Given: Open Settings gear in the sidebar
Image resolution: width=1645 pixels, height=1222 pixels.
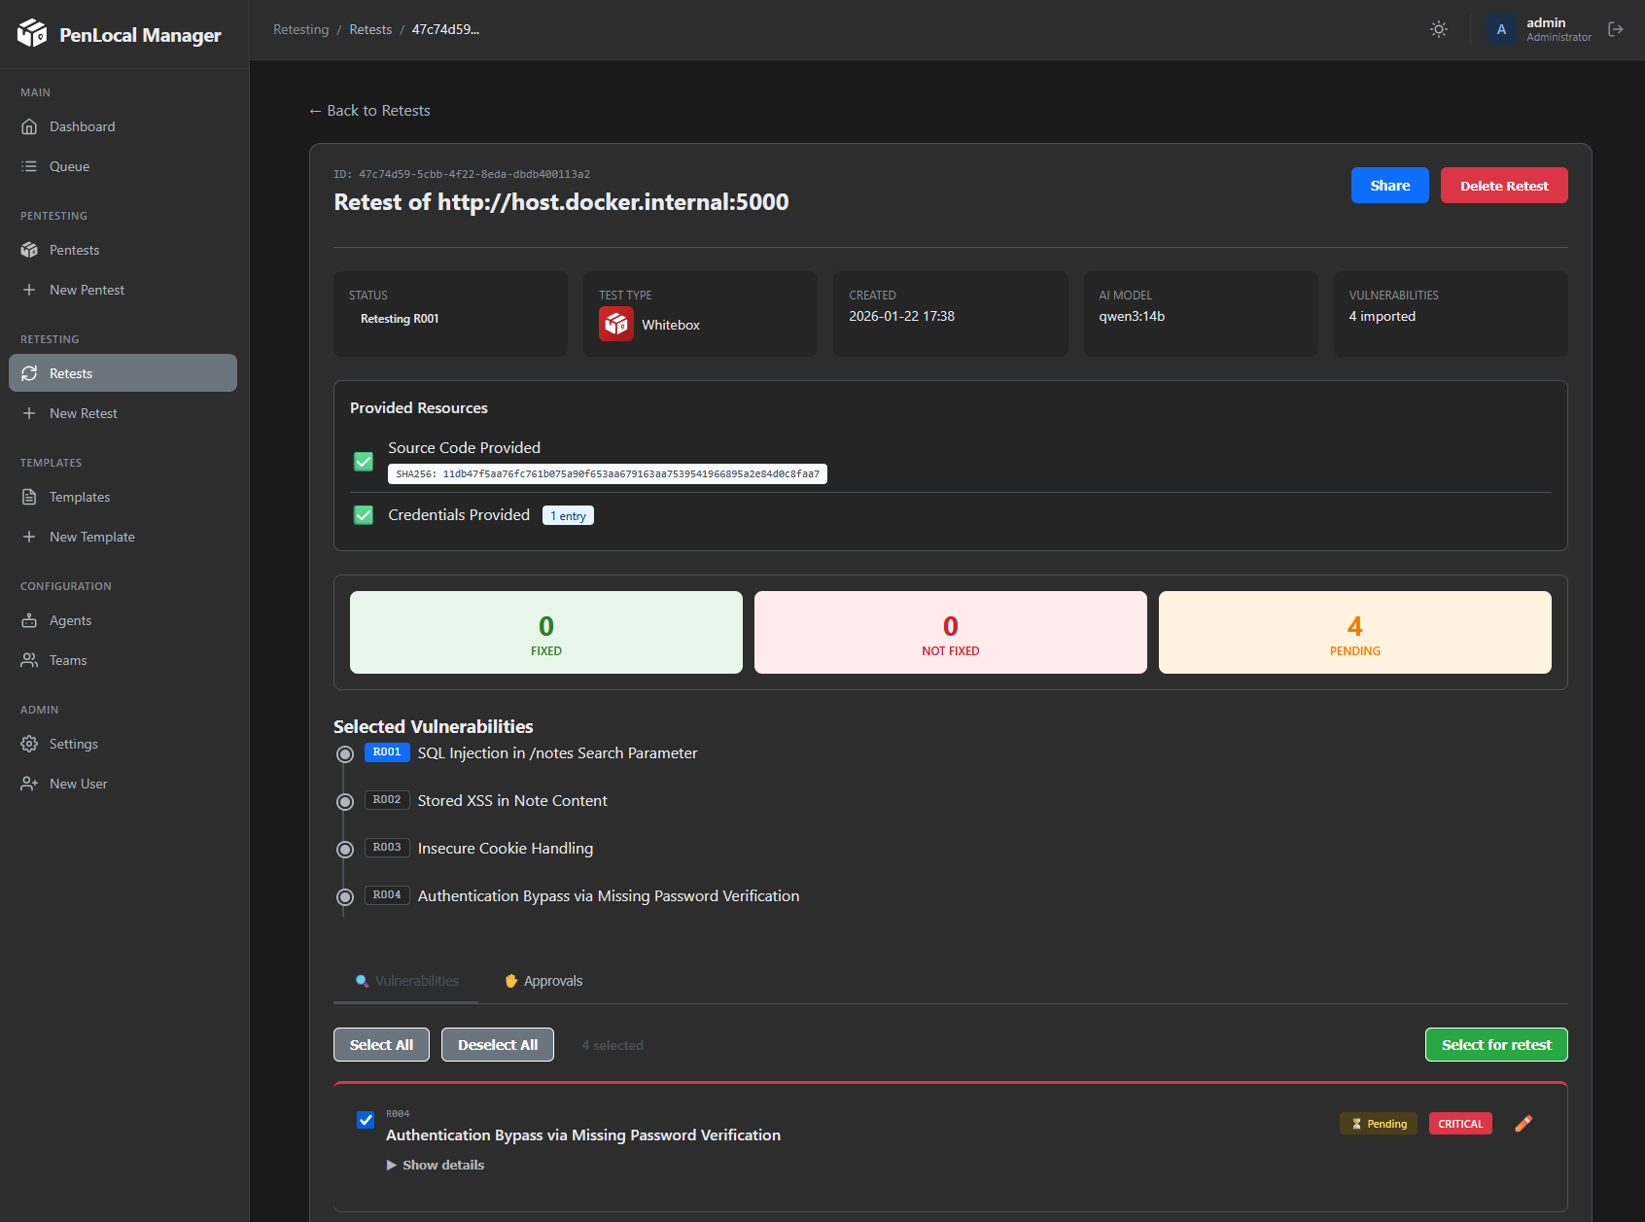Looking at the screenshot, I should 29,744.
